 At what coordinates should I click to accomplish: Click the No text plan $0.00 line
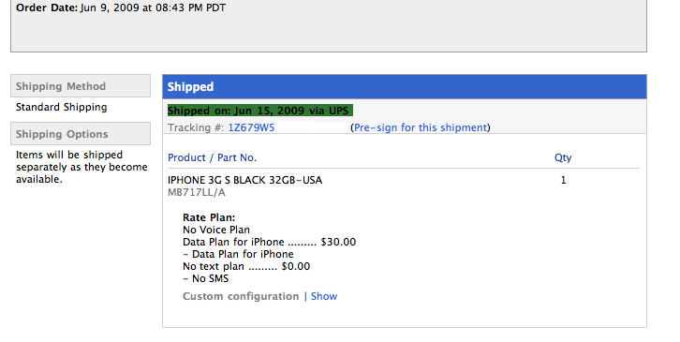point(246,266)
